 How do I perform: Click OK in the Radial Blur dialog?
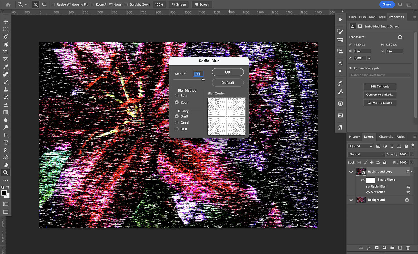[228, 72]
